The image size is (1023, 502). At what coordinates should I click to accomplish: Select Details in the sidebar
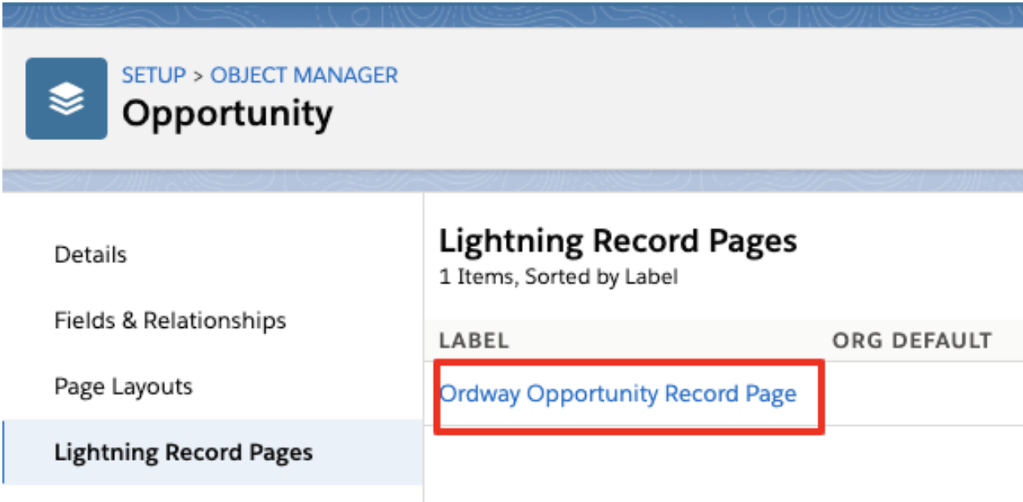(91, 254)
